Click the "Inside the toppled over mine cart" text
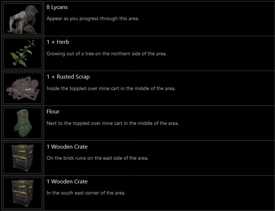Viewport: 275px width, 211px height. coord(111,88)
